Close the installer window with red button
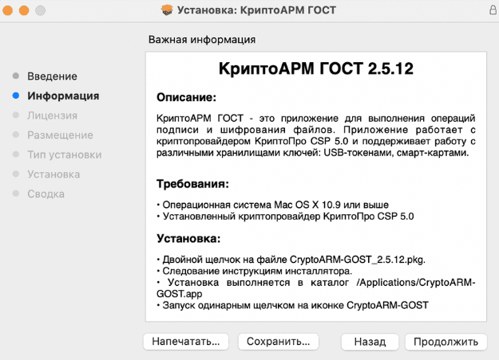The height and width of the screenshot is (360, 499). click(8, 10)
